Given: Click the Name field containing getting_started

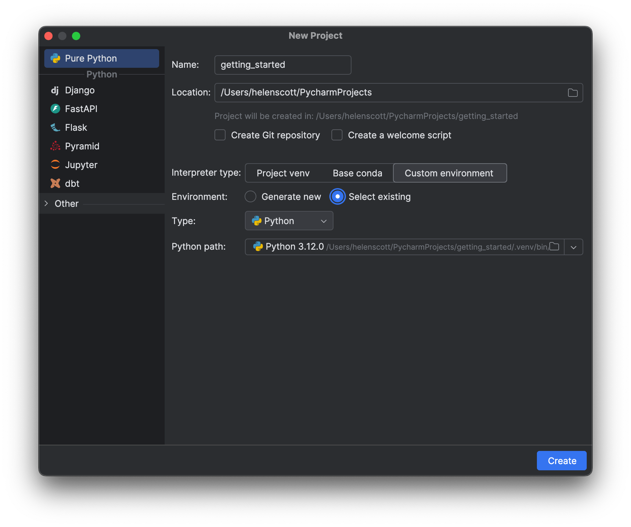Looking at the screenshot, I should (x=283, y=65).
